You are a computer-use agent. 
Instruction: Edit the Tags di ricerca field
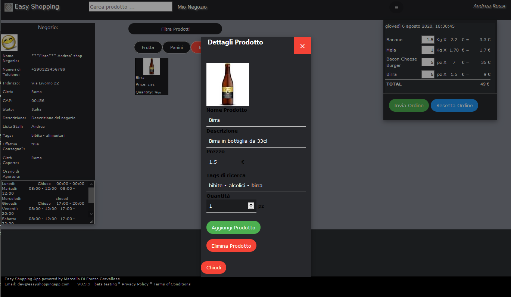(256, 186)
